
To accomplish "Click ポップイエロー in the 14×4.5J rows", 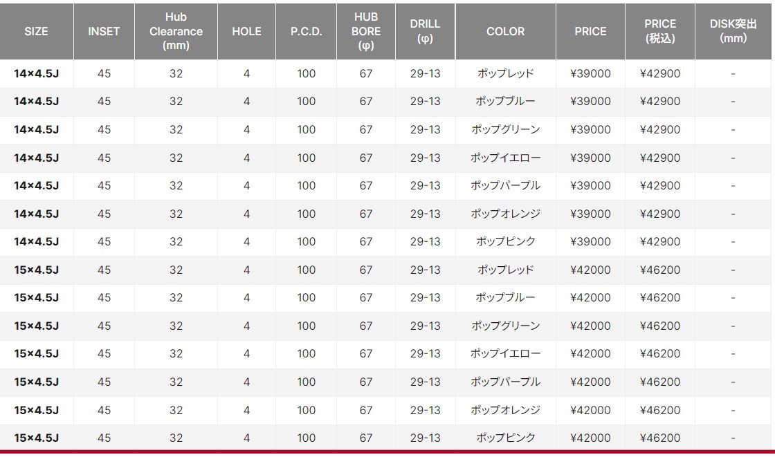I will tap(505, 158).
